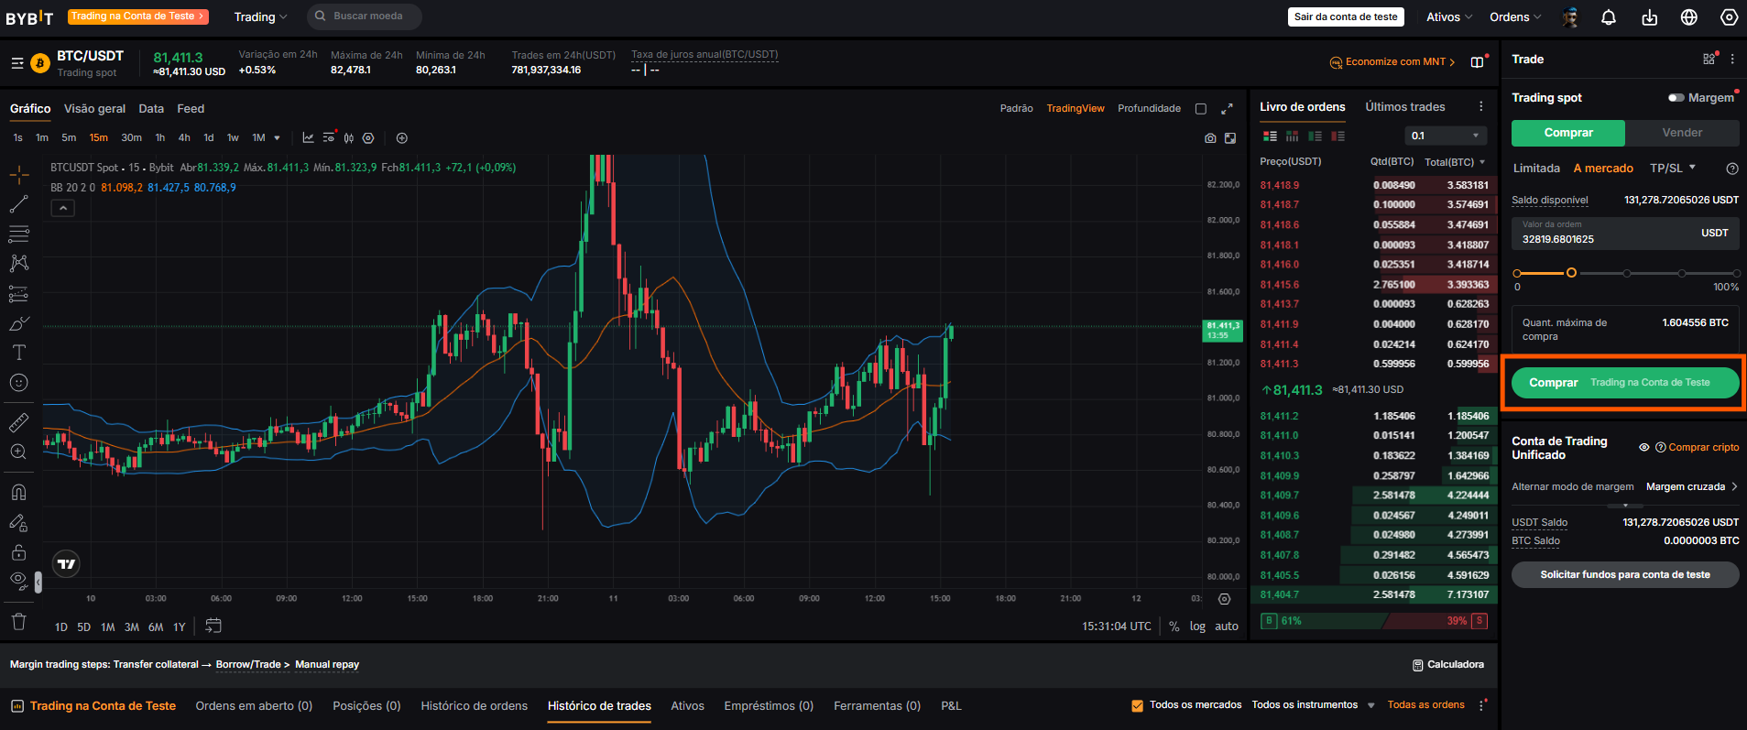Expand the Ordens dropdown
Image resolution: width=1747 pixels, height=730 pixels.
(1515, 17)
